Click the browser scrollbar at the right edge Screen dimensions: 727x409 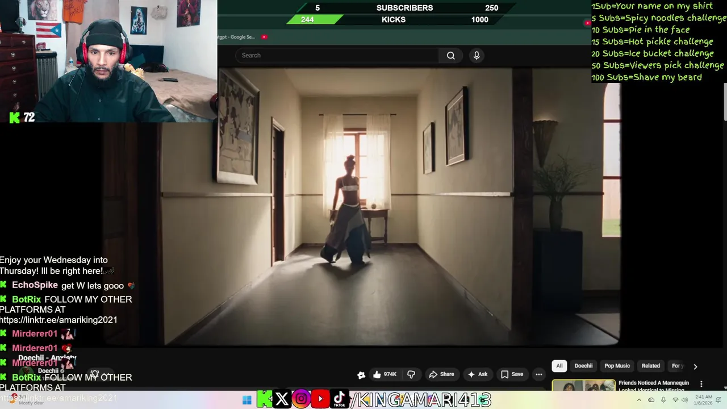725,102
